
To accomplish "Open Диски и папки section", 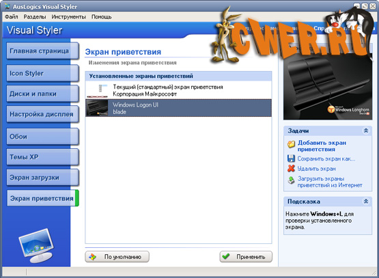I will (x=42, y=94).
